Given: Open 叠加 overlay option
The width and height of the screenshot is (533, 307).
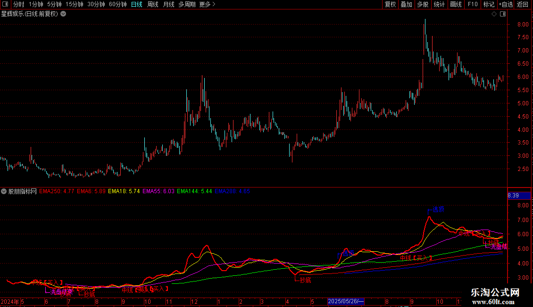Looking at the screenshot, I should click(407, 4).
